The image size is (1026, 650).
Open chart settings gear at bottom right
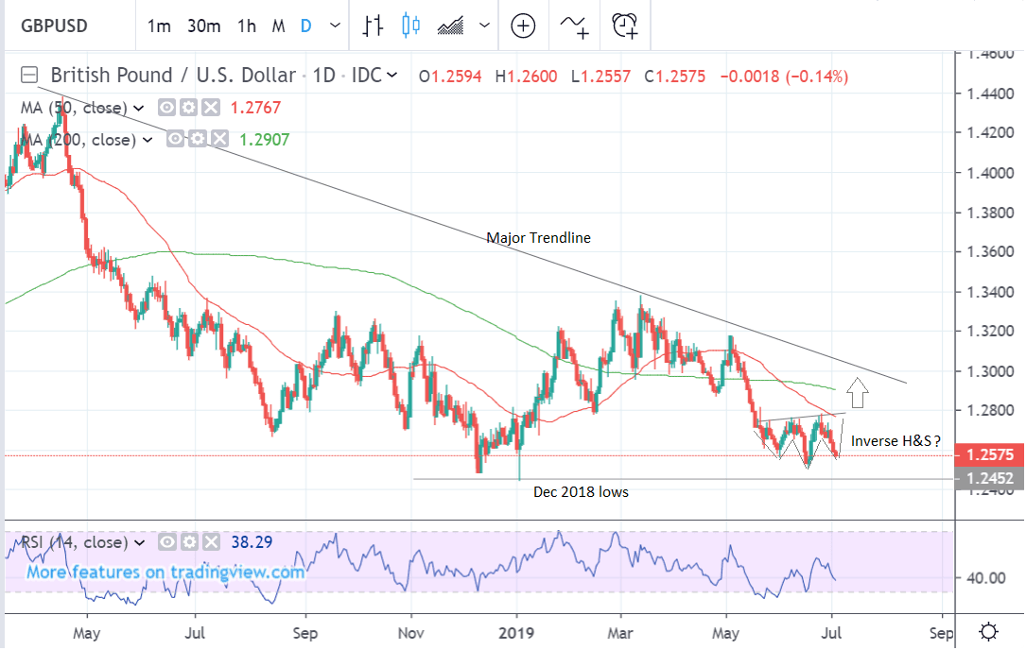click(x=989, y=631)
